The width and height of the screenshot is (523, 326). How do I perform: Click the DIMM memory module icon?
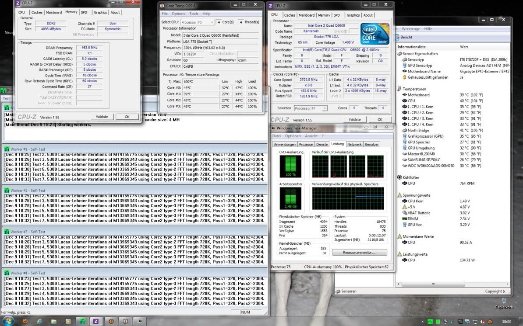pos(405,218)
